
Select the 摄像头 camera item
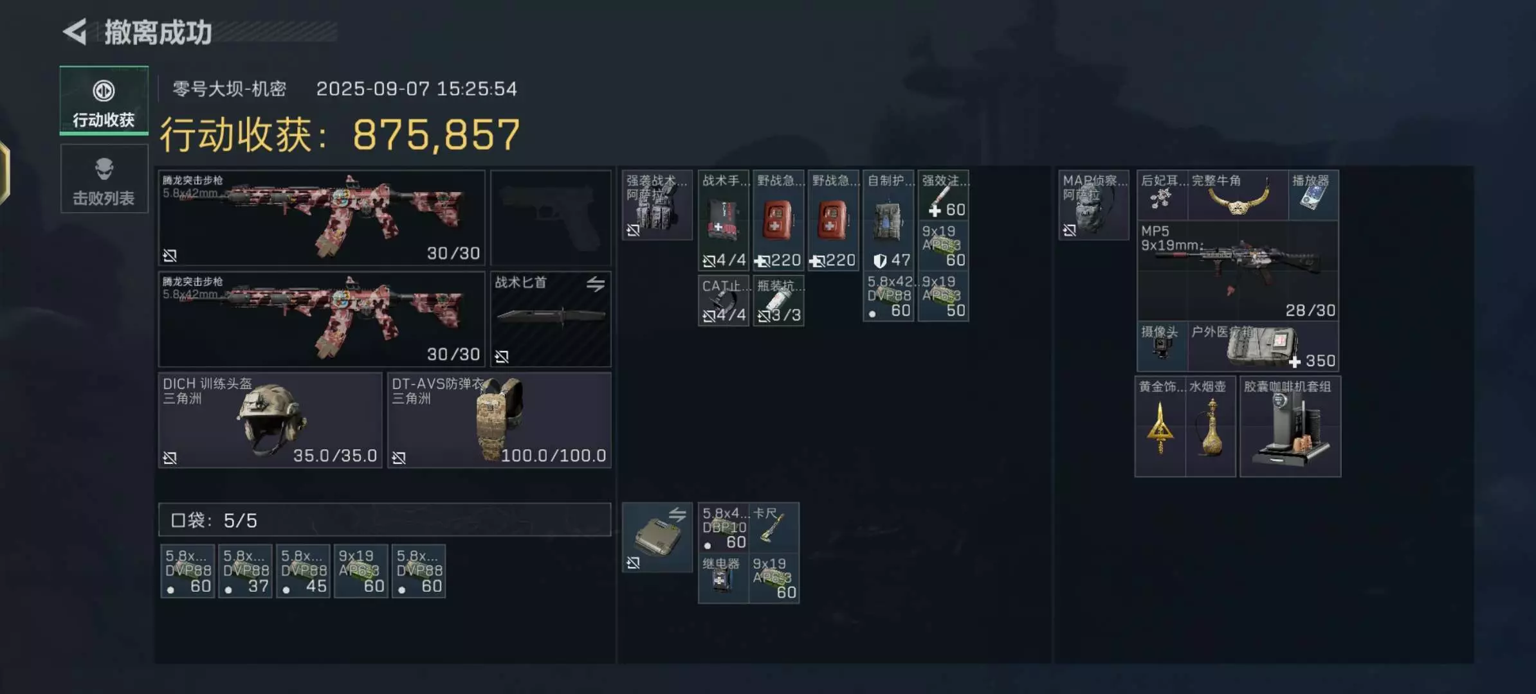pyautogui.click(x=1162, y=346)
